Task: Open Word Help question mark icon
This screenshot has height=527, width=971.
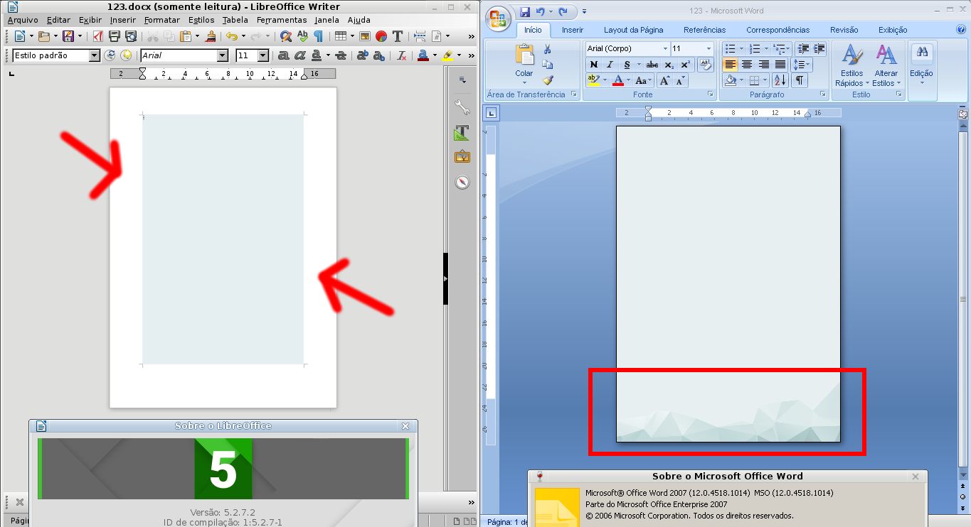Action: click(962, 29)
